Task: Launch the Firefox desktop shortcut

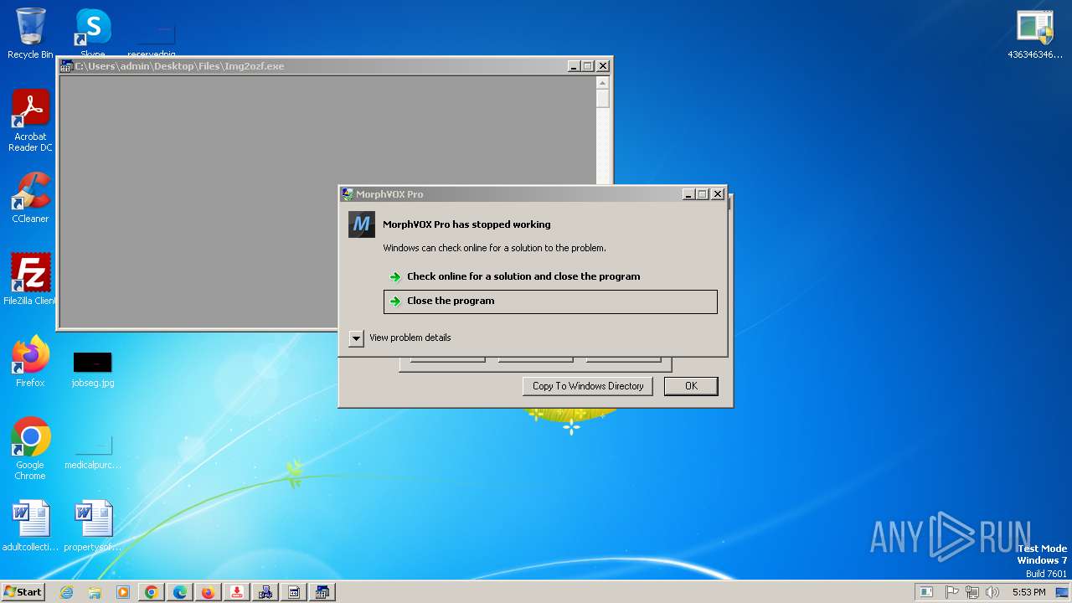Action: coord(30,361)
